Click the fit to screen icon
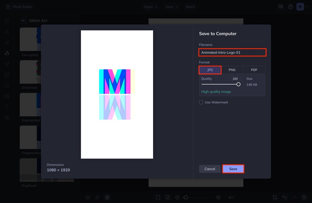Screen dimensions: 312x203 coord(158,197)
